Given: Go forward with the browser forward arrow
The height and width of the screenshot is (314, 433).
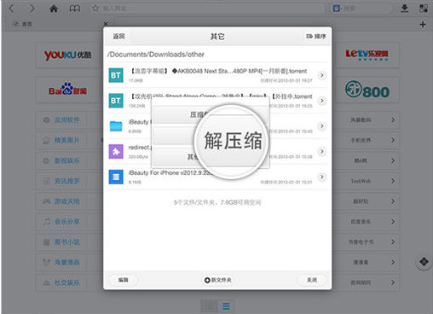Looking at the screenshot, I should 32,9.
